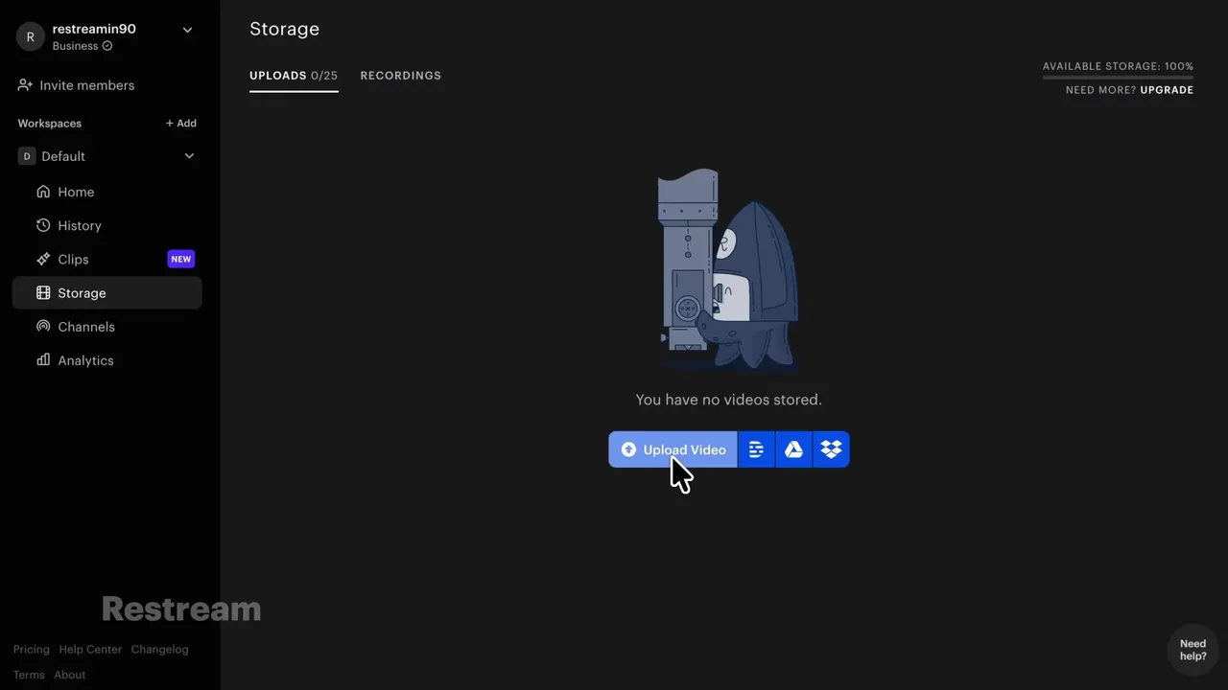Add a new workspace
1228x690 pixels.
pos(181,123)
